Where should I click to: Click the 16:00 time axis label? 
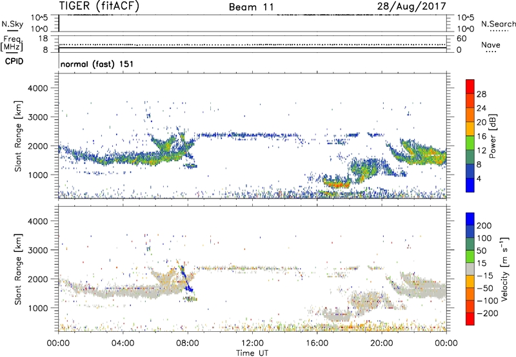[317, 343]
